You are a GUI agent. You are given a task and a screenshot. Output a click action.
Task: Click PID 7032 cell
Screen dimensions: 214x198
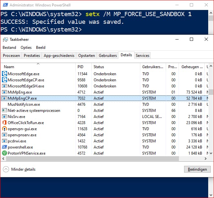[x=81, y=98]
